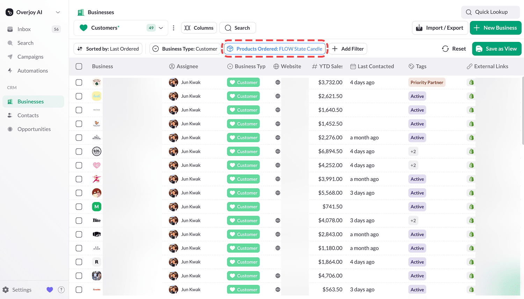Open Shopify link icon in $4,706.00 row
This screenshot has height=299, width=524.
(471, 276)
